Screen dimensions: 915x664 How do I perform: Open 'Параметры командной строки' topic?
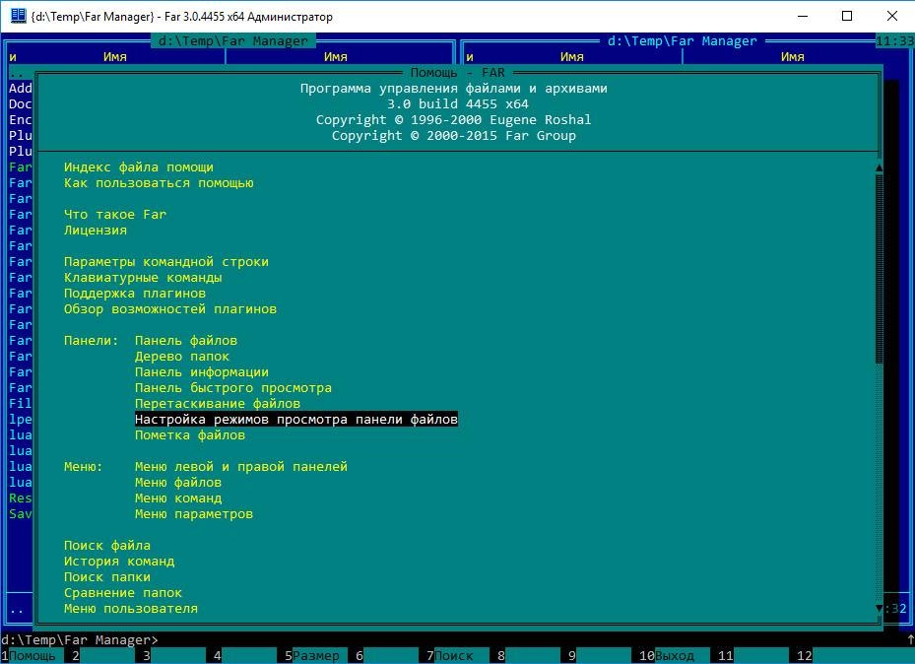point(166,262)
